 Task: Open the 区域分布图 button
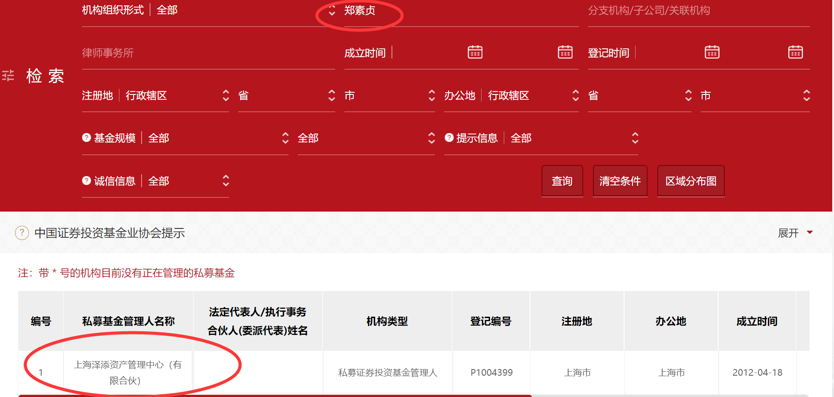click(x=691, y=181)
